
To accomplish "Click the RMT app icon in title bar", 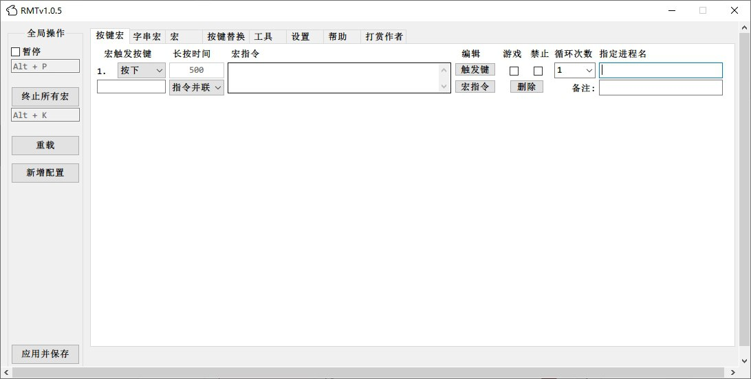I will point(12,10).
